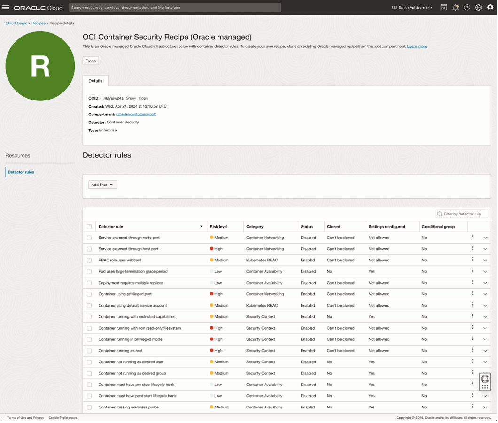Click the 'Filter by detector rule' search field
The height and width of the screenshot is (423, 498).
click(x=462, y=214)
